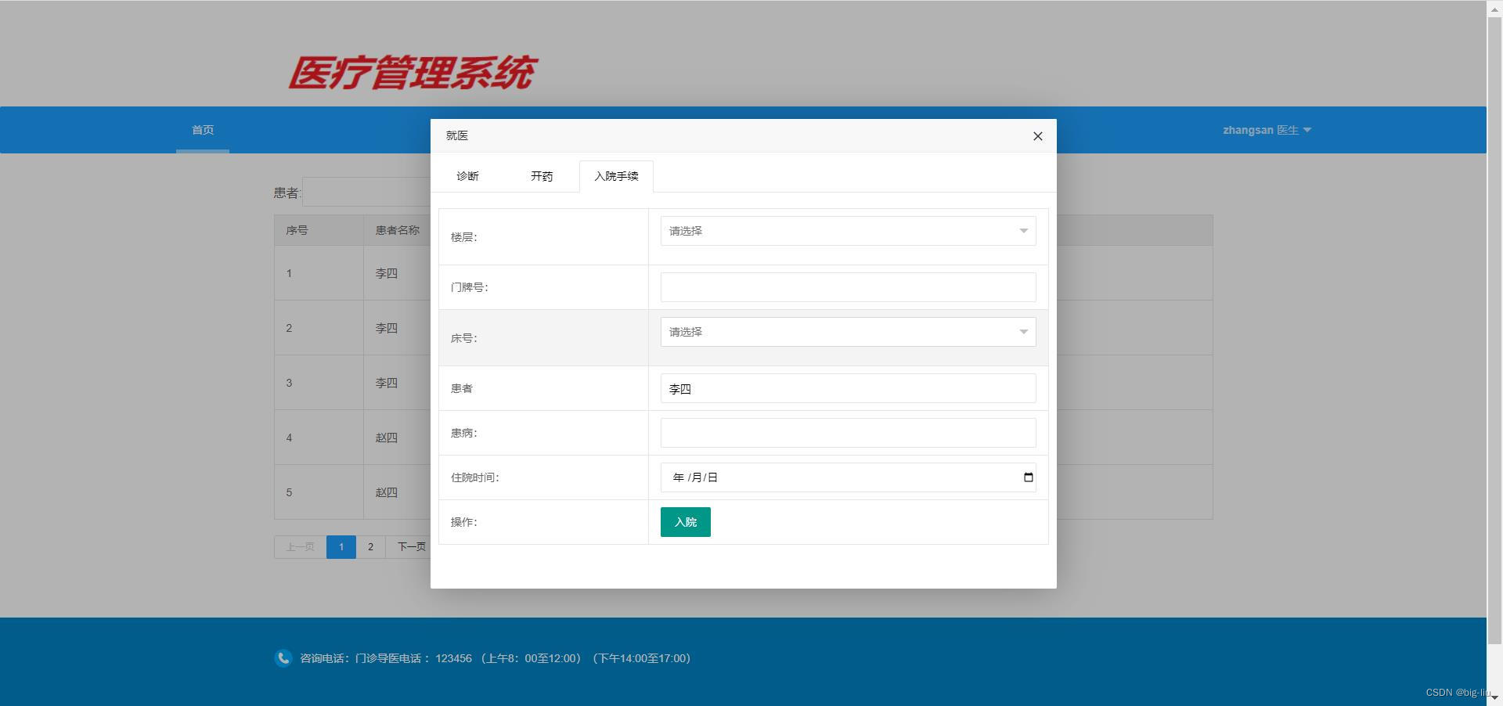Click 序号 column header

297,230
